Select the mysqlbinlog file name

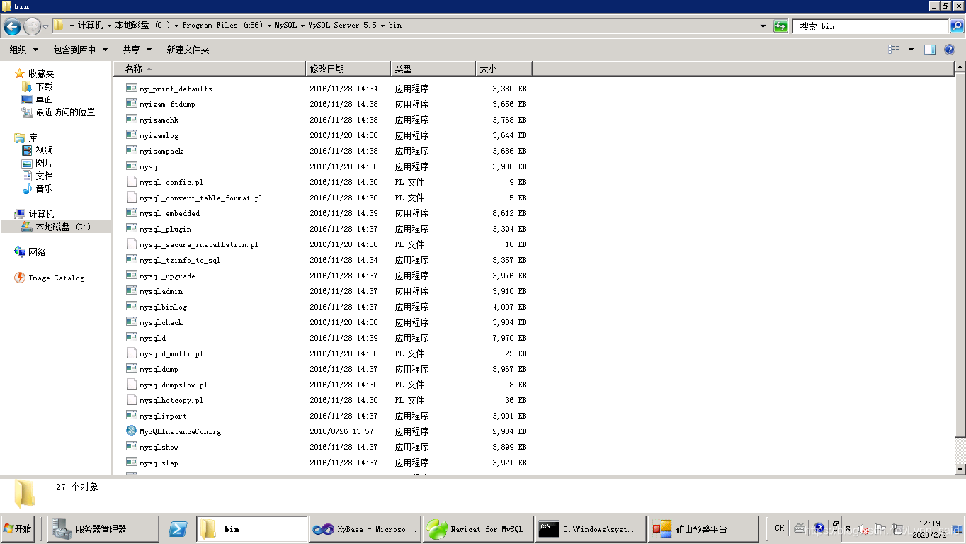coord(164,307)
